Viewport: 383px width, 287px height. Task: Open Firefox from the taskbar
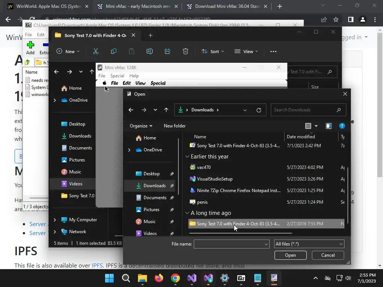point(159,278)
